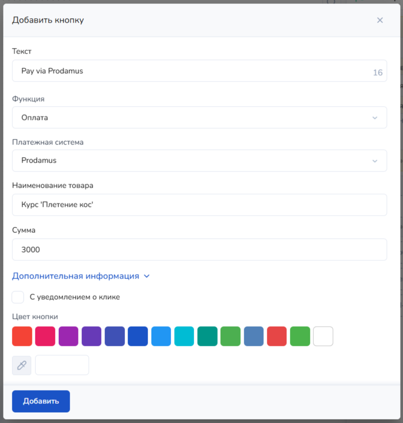Close the Добавить кнопку dialog
Image resolution: width=403 pixels, height=423 pixels.
tap(379, 20)
